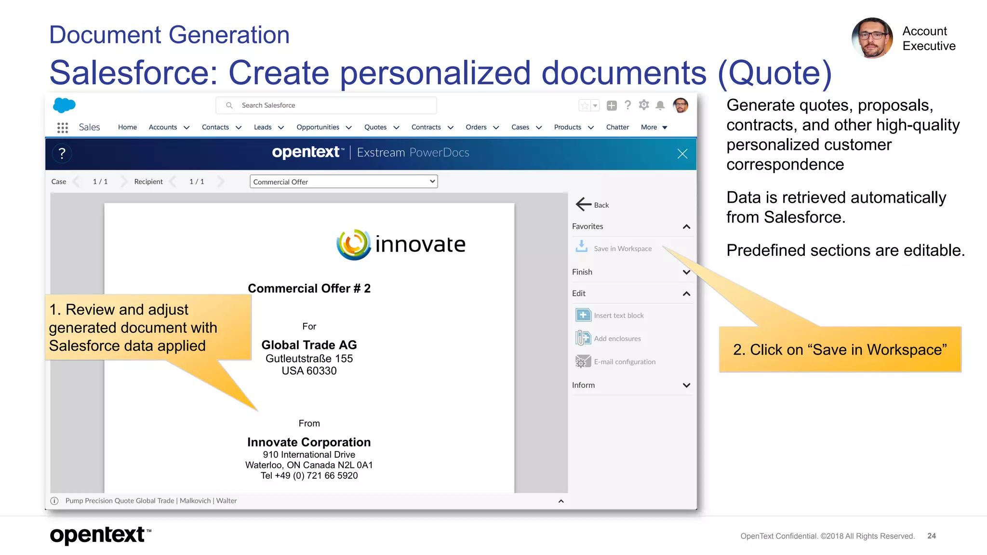This screenshot has height=555, width=987.
Task: Go to previous case arrow
Action: point(77,182)
